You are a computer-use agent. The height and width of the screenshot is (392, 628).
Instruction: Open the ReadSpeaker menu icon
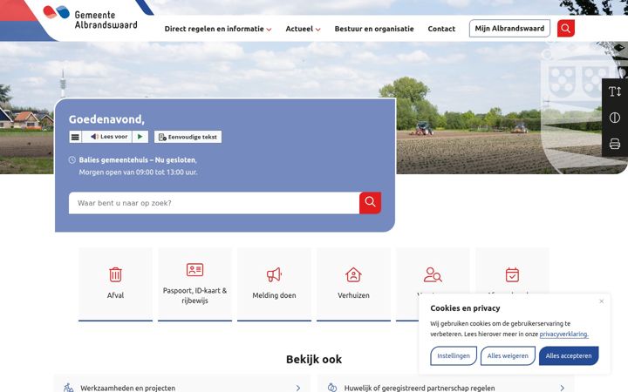point(75,137)
